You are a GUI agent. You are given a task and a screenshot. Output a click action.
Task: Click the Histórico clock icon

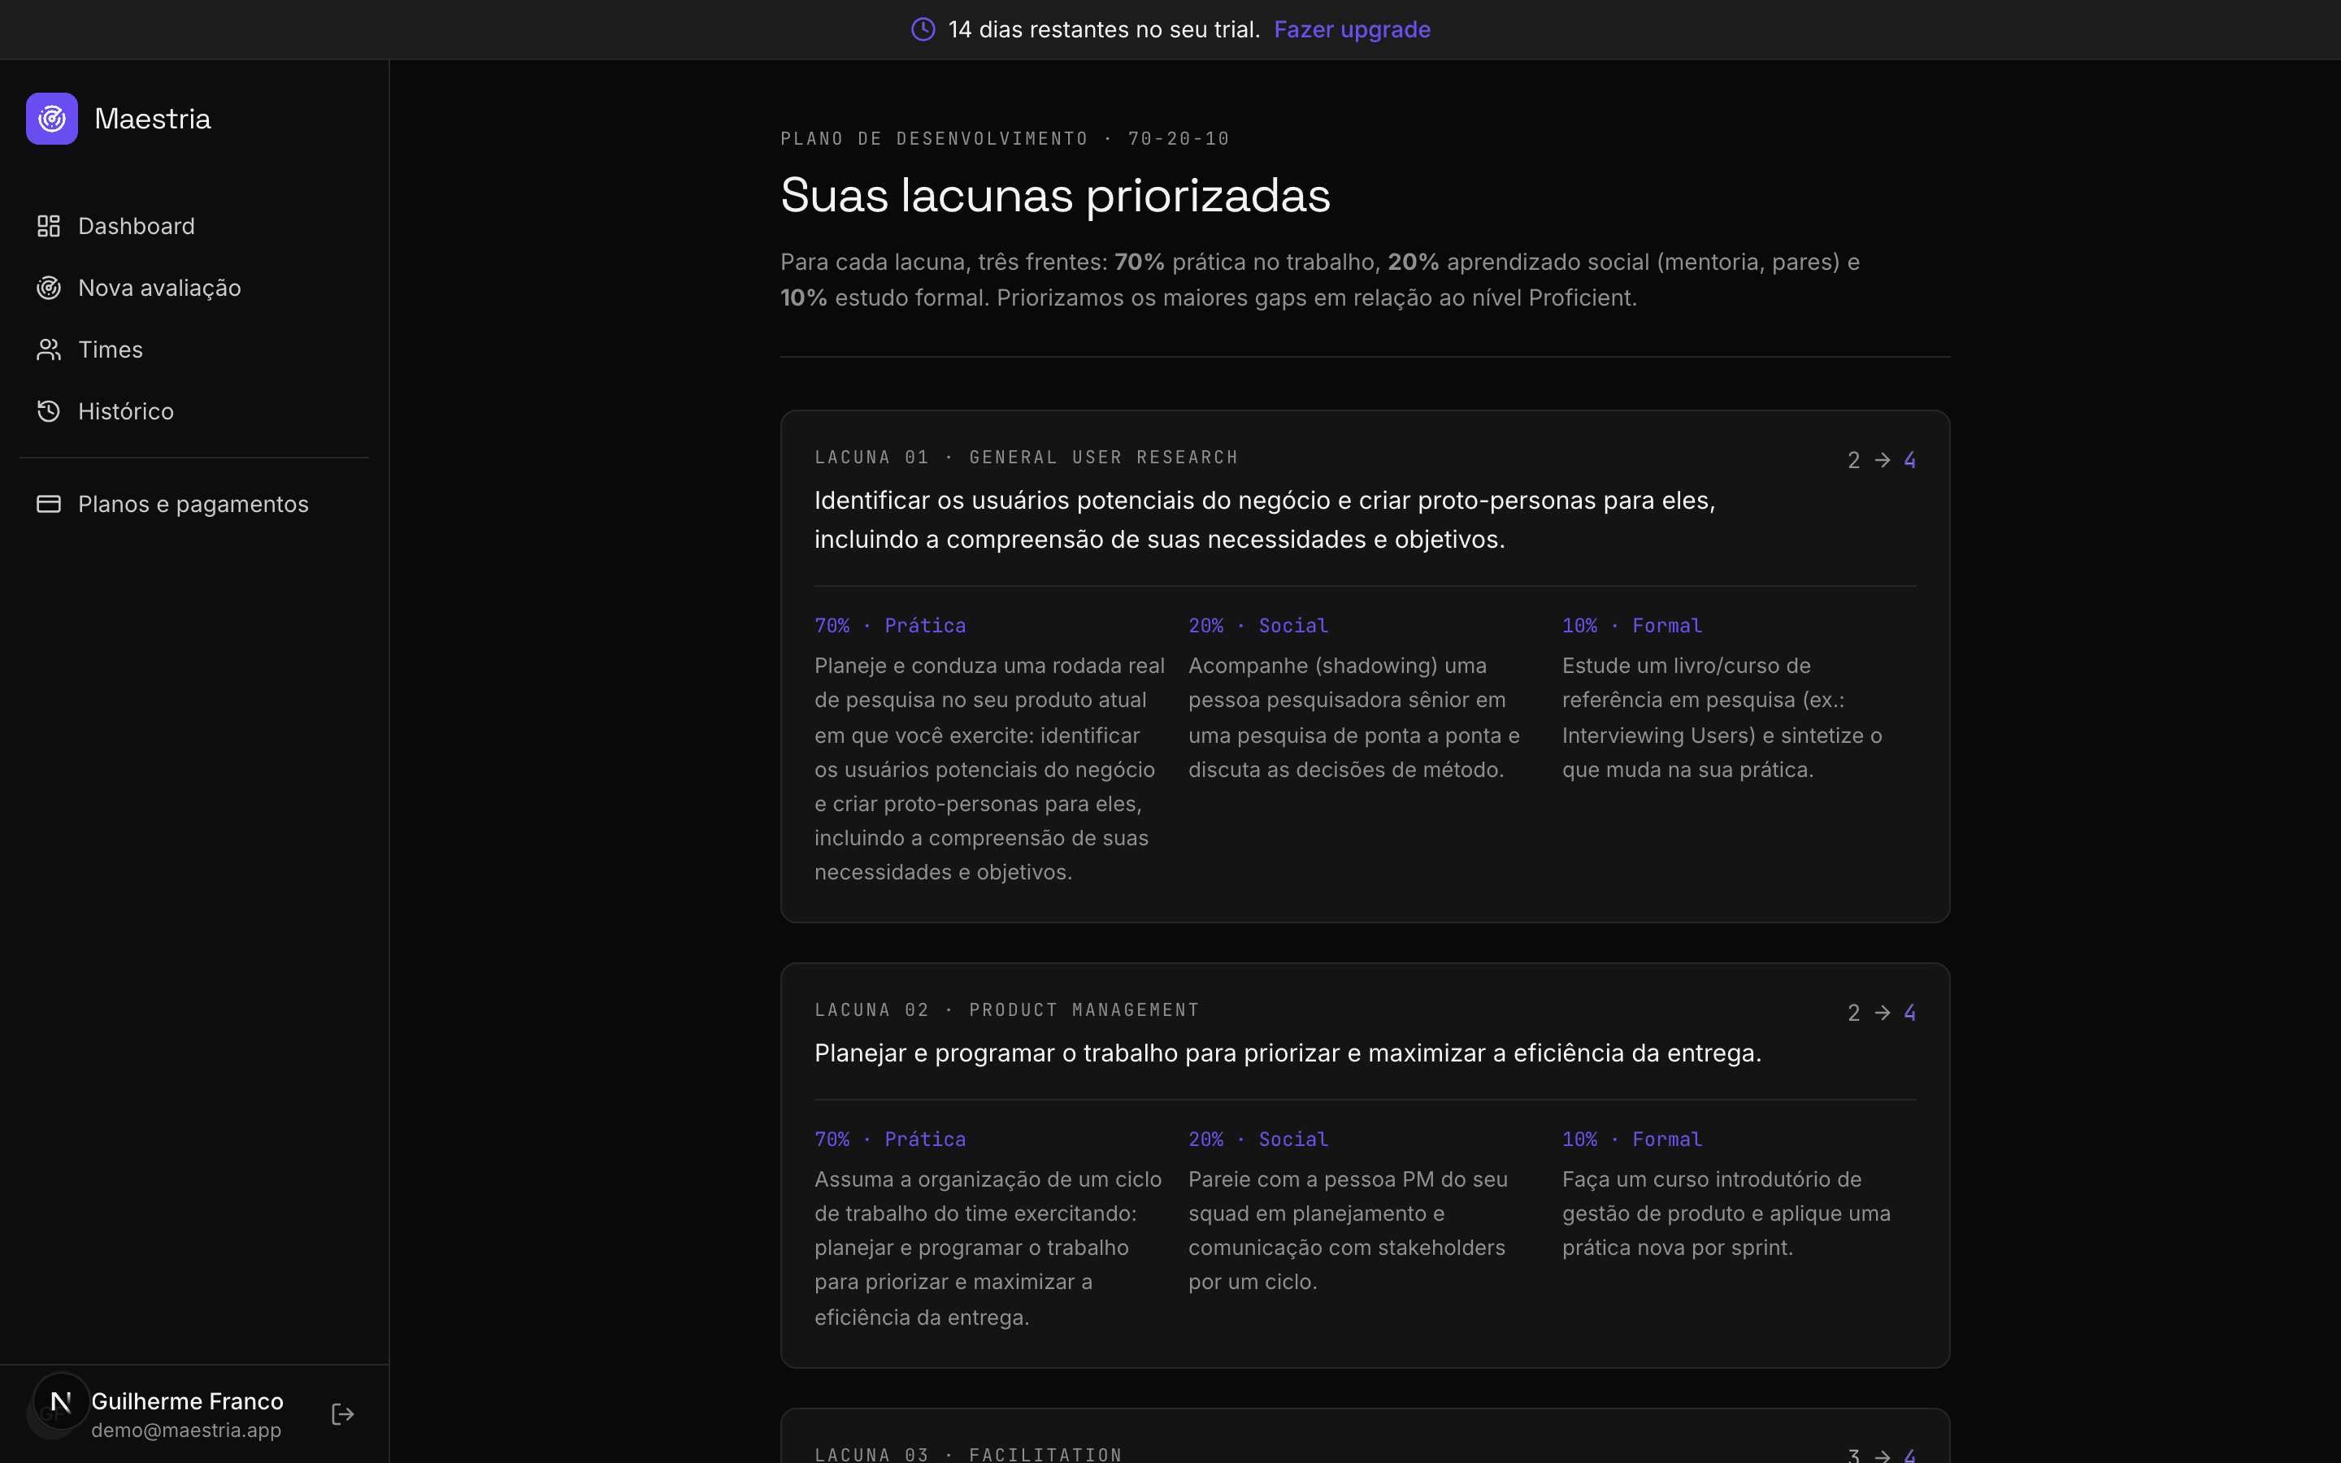click(x=49, y=411)
